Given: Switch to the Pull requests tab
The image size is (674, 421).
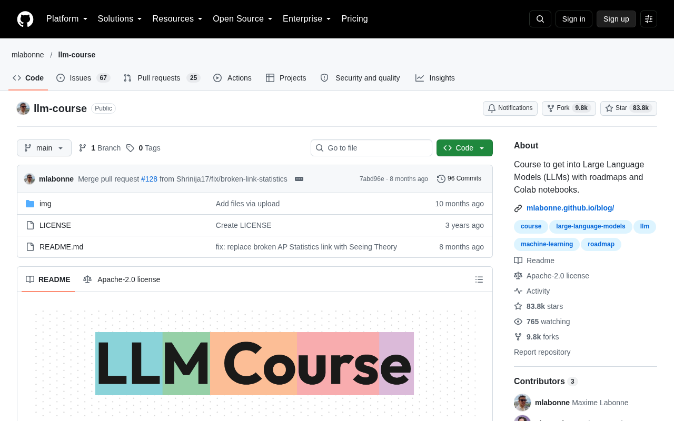Looking at the screenshot, I should tap(162, 78).
